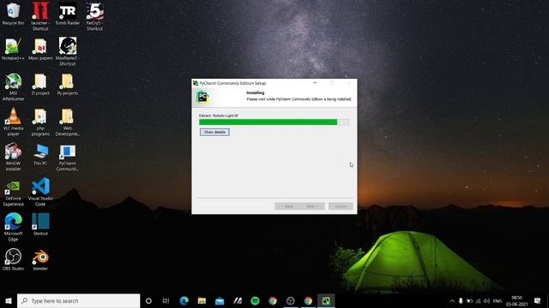Click the PyCharm logo in setup header
This screenshot has height=308, width=549.
click(202, 97)
